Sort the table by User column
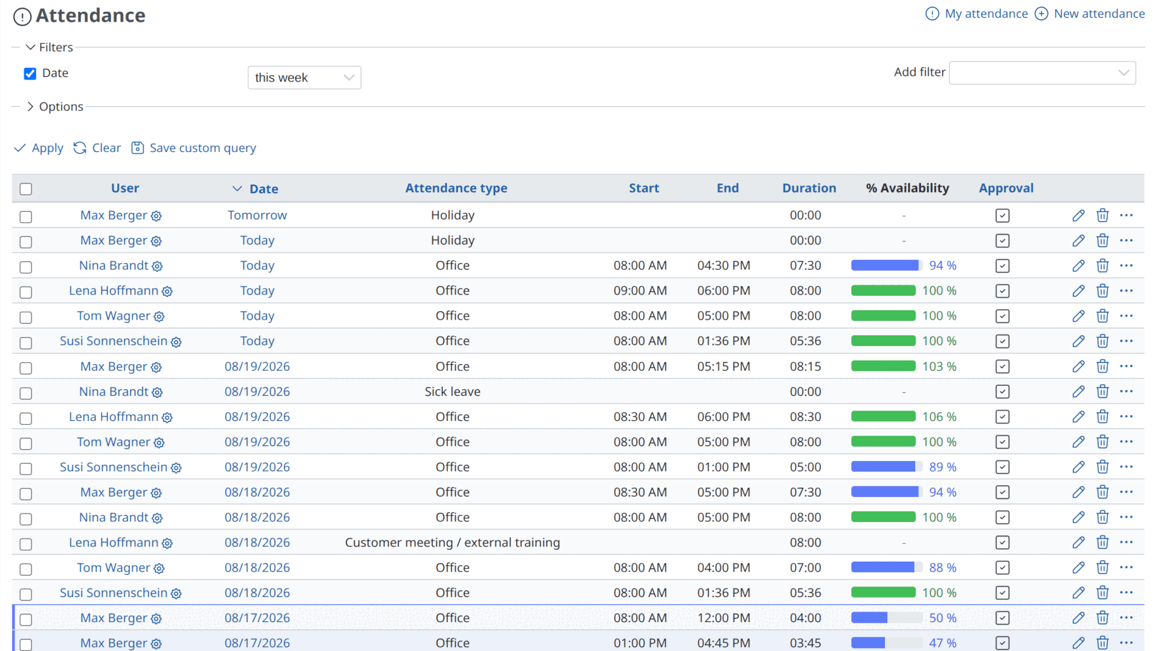The image size is (1157, 651). coord(125,188)
